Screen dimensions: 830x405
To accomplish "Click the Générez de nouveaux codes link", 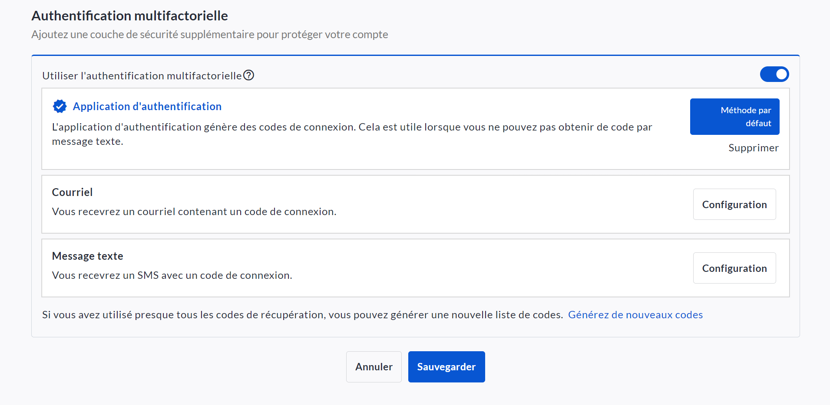I will coord(635,315).
